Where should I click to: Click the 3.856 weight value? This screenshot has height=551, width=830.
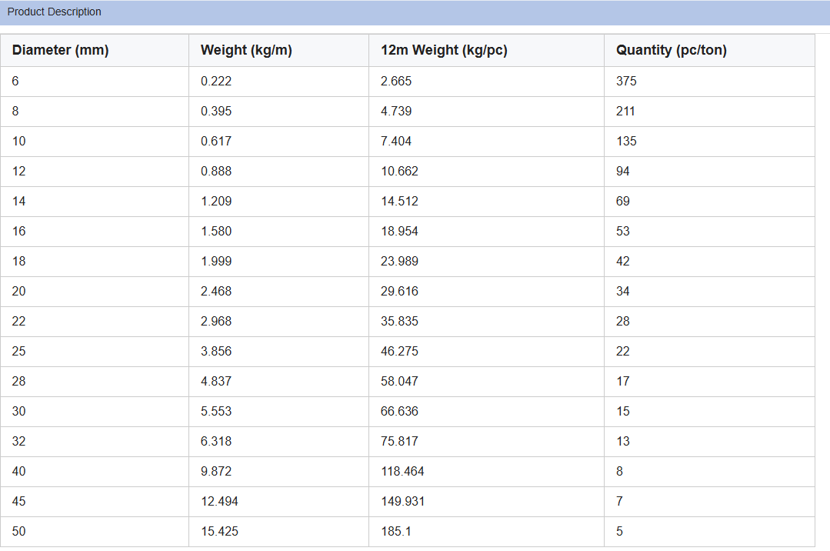[216, 352]
